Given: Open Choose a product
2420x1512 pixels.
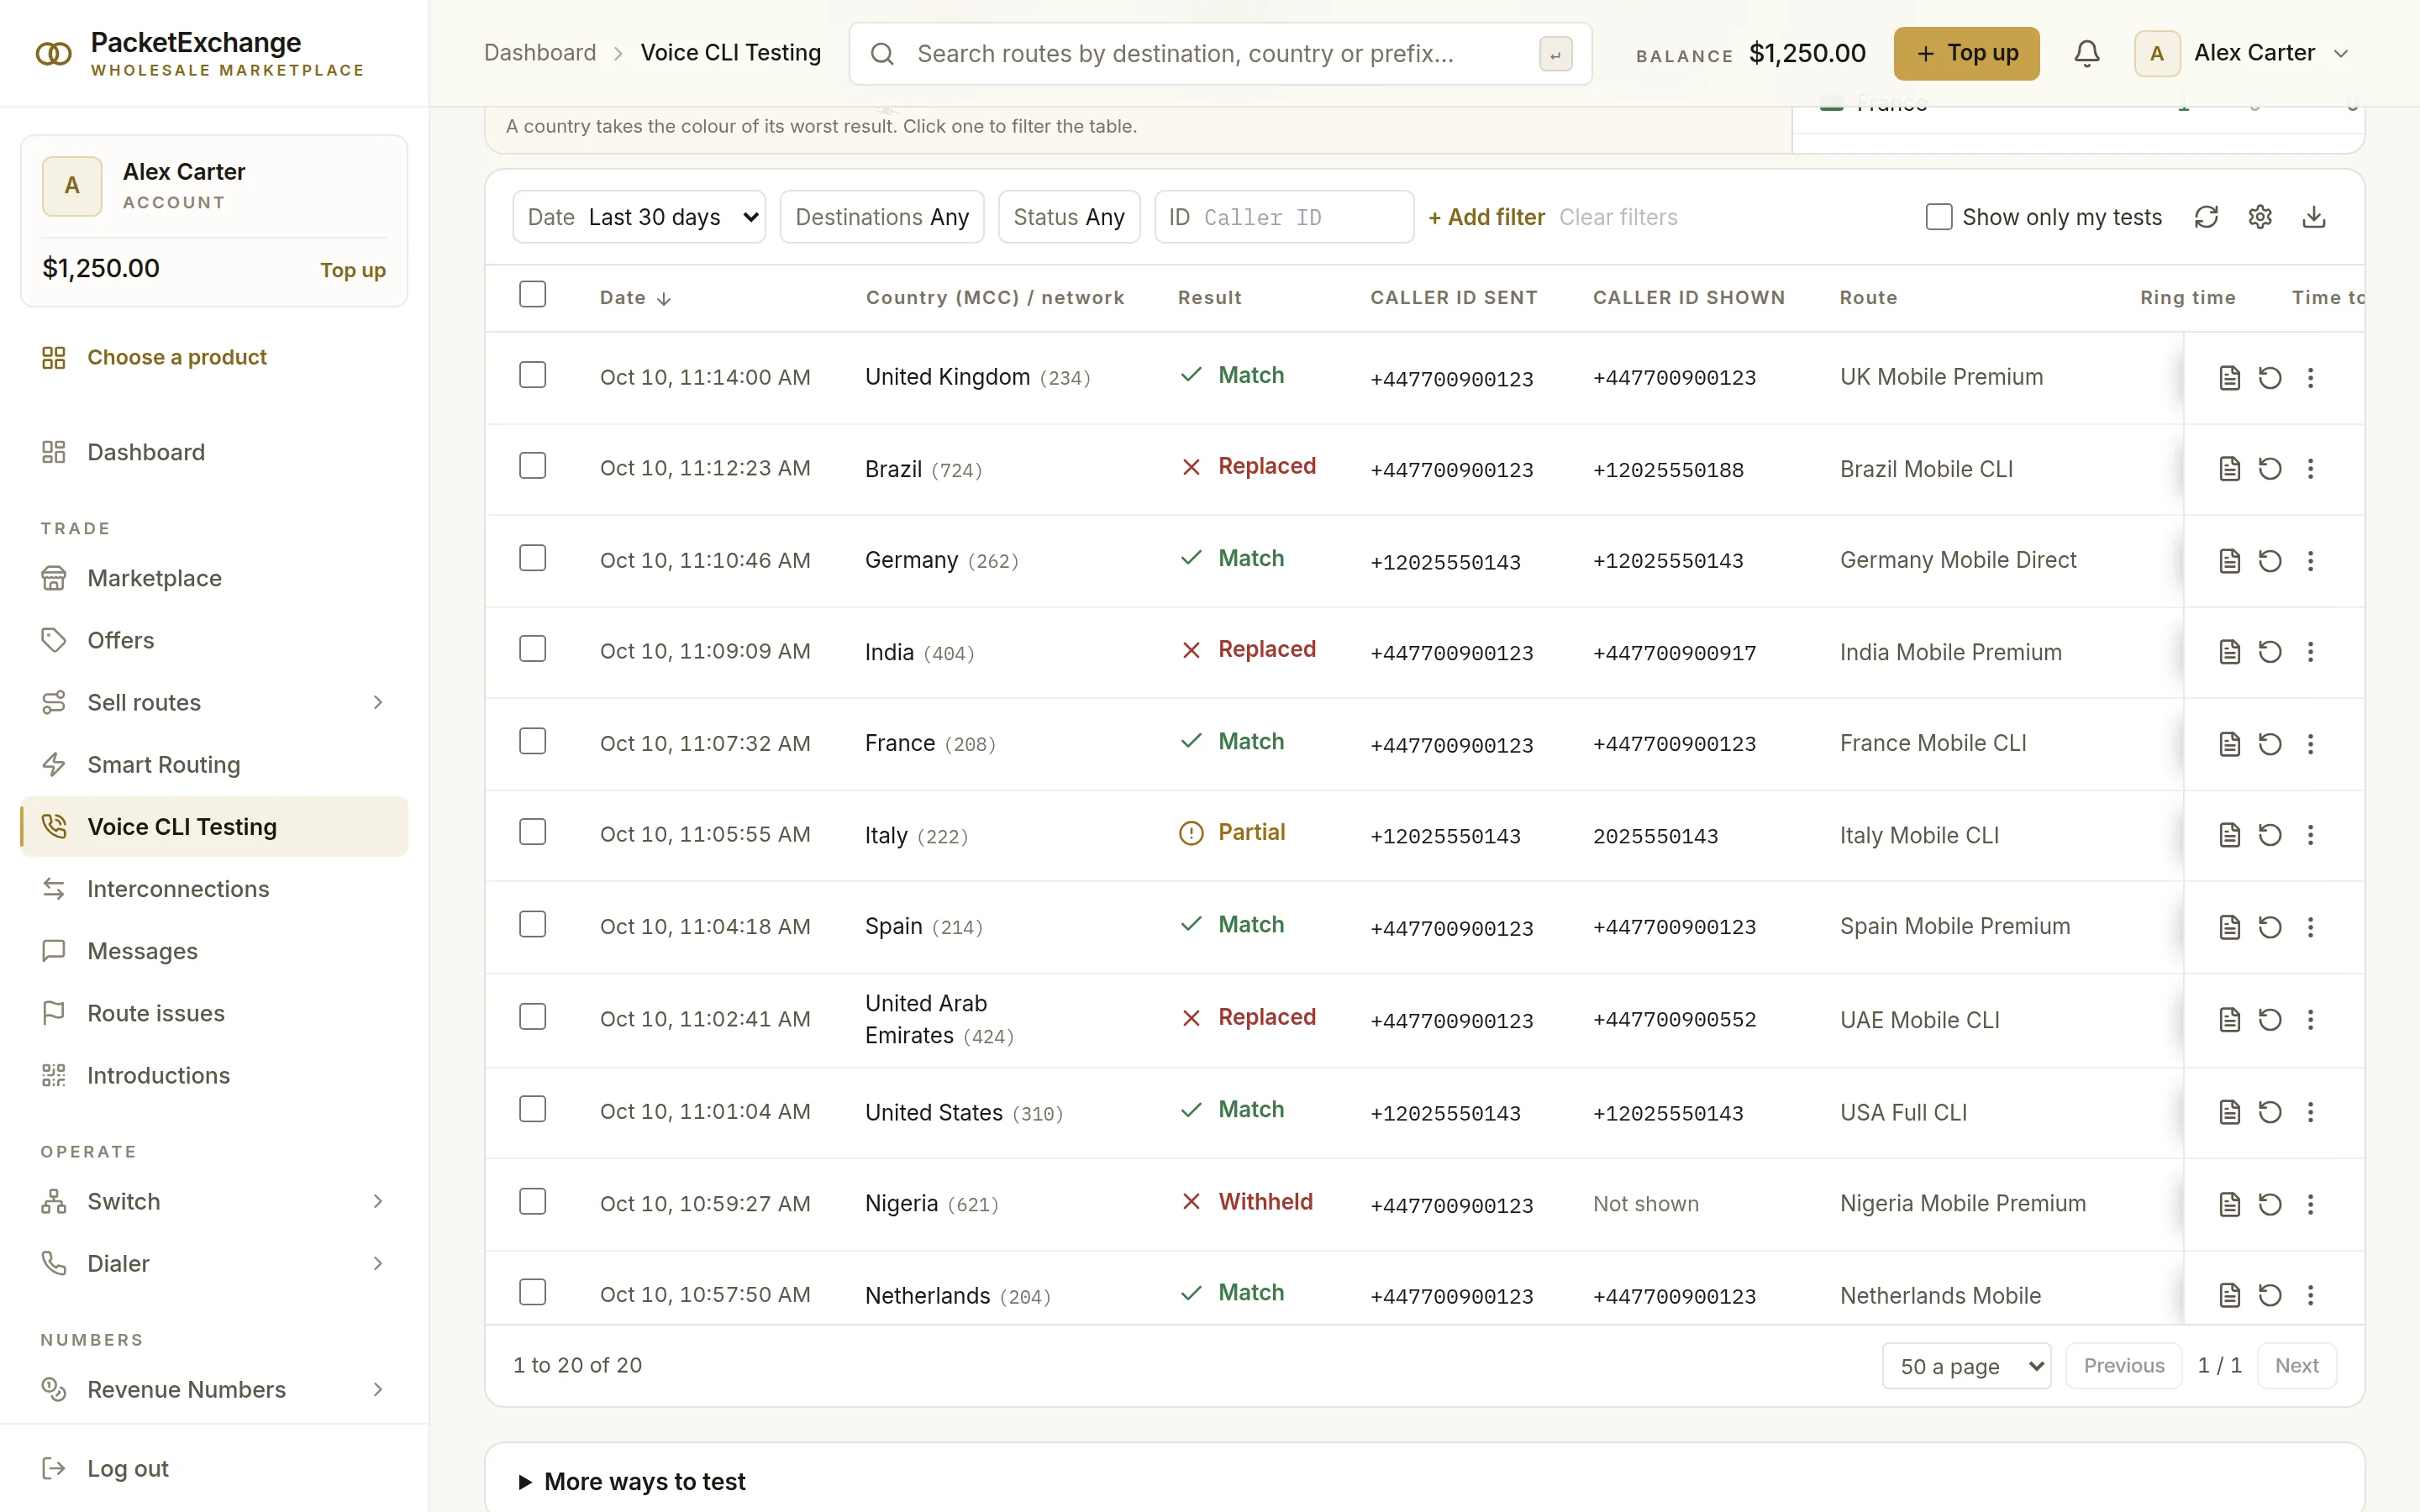Looking at the screenshot, I should [x=214, y=357].
